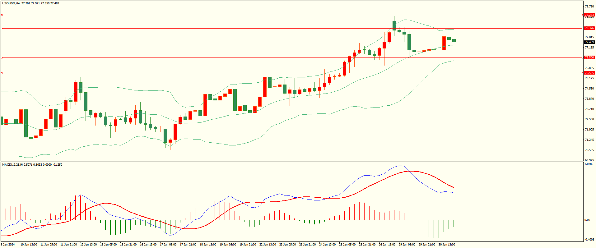Click the 16 Jan 13:00 time label

[148, 245]
